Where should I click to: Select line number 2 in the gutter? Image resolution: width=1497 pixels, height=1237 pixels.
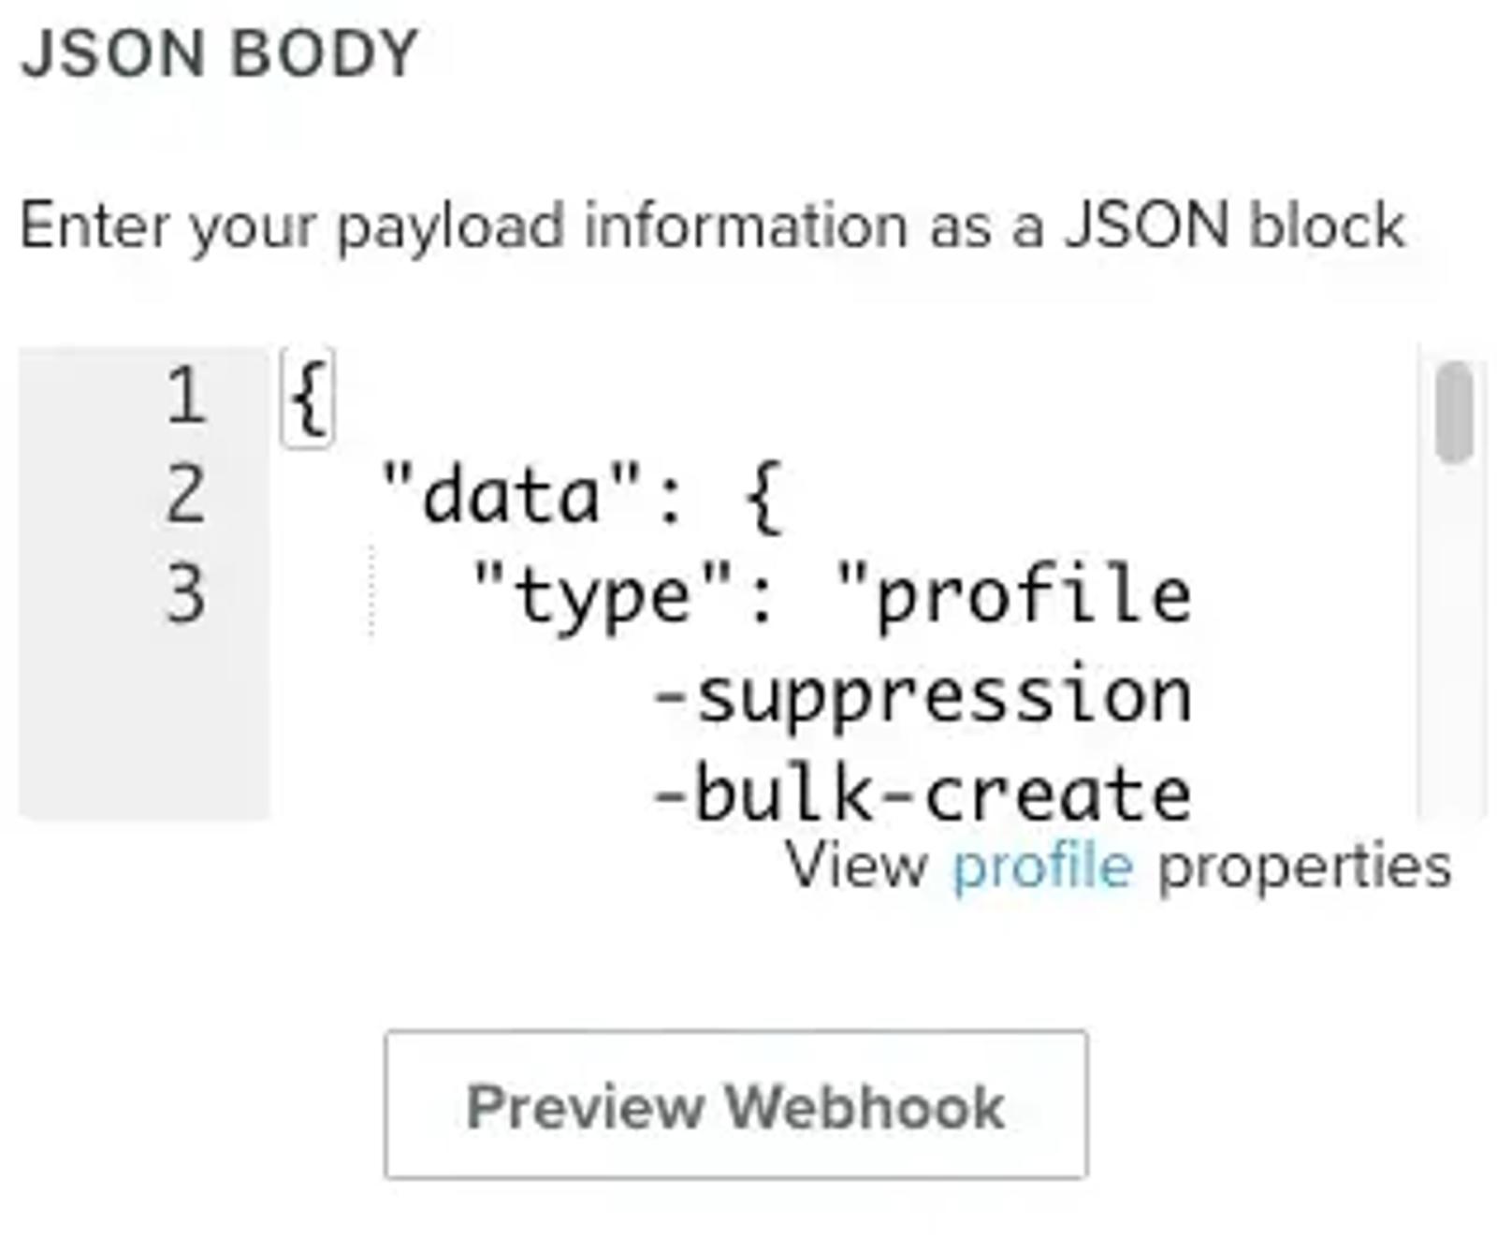pos(185,496)
